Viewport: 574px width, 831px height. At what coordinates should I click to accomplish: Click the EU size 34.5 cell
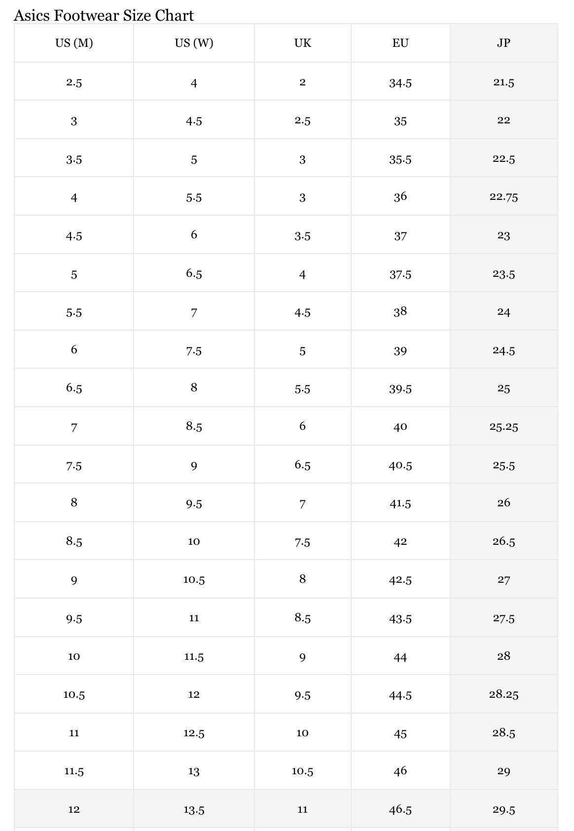click(400, 83)
